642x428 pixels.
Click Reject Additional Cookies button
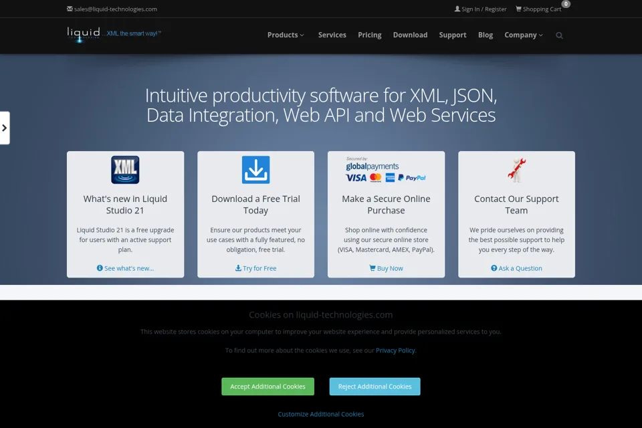(x=374, y=387)
